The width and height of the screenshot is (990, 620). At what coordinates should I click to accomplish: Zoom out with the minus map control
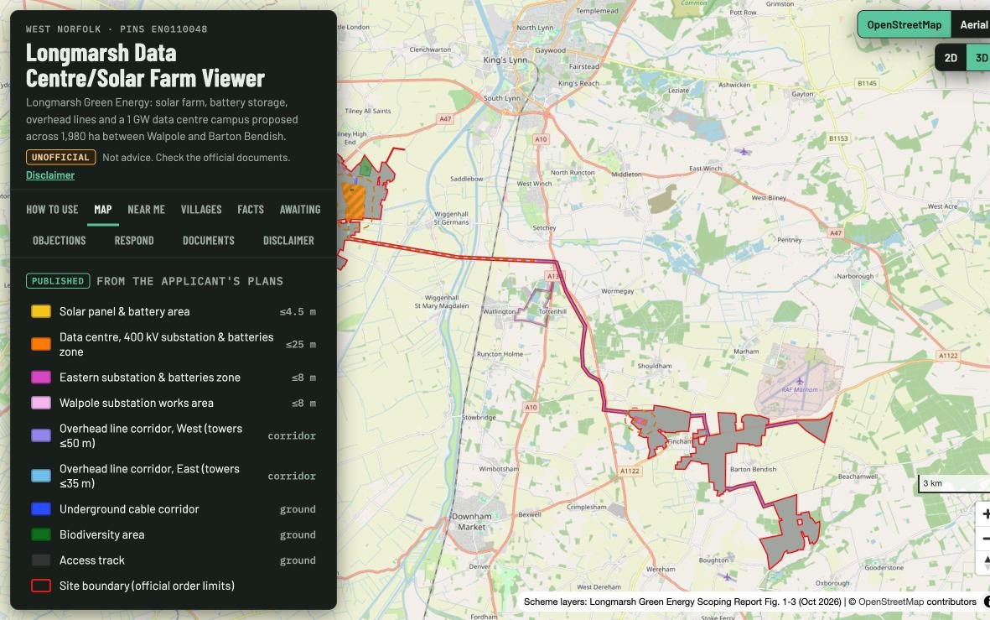click(983, 539)
